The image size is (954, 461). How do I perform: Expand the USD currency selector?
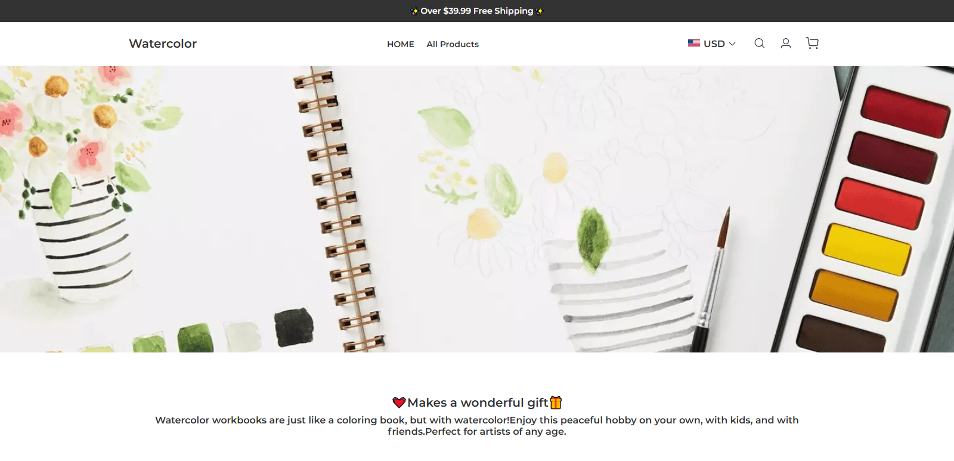coord(712,44)
